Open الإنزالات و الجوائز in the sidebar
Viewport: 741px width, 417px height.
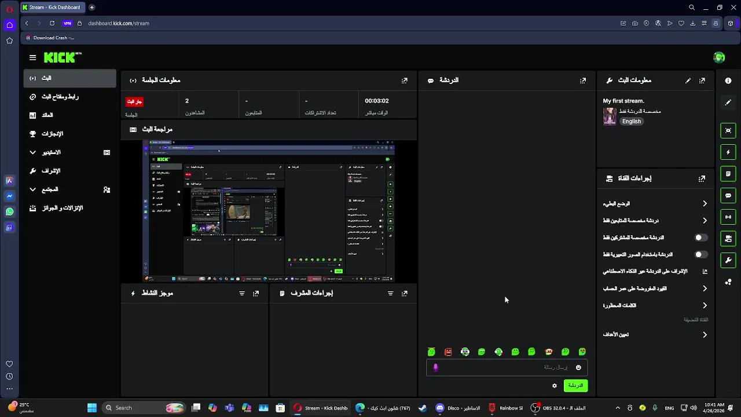pyautogui.click(x=69, y=208)
